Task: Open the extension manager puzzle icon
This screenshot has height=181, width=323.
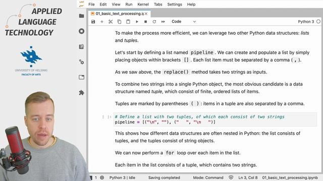Action: 82,93
